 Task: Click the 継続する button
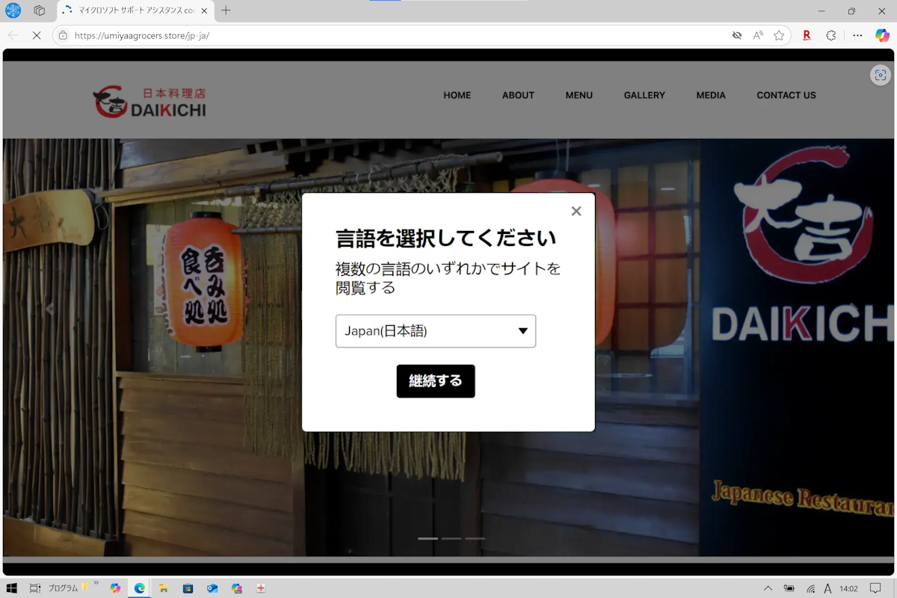pos(436,381)
